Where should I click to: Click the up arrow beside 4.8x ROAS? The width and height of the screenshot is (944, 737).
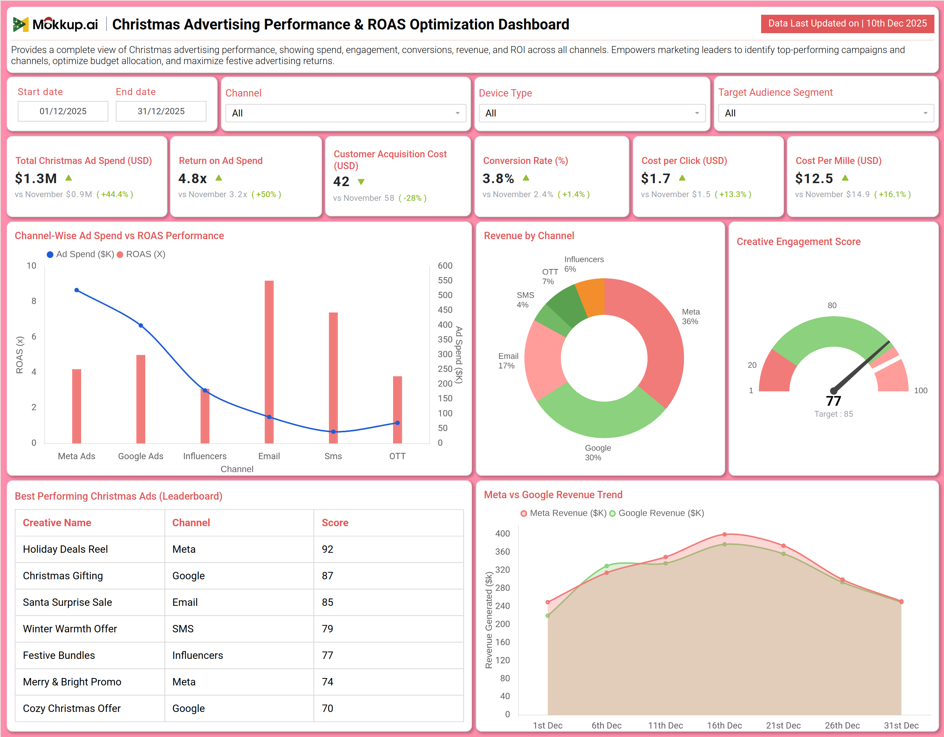click(219, 178)
